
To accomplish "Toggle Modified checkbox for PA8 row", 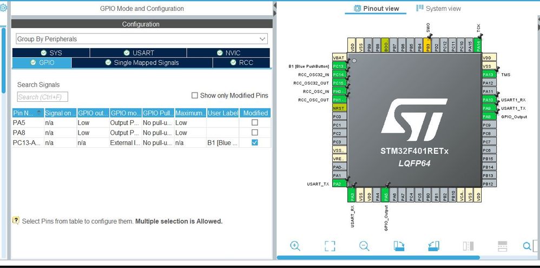I will tap(254, 132).
